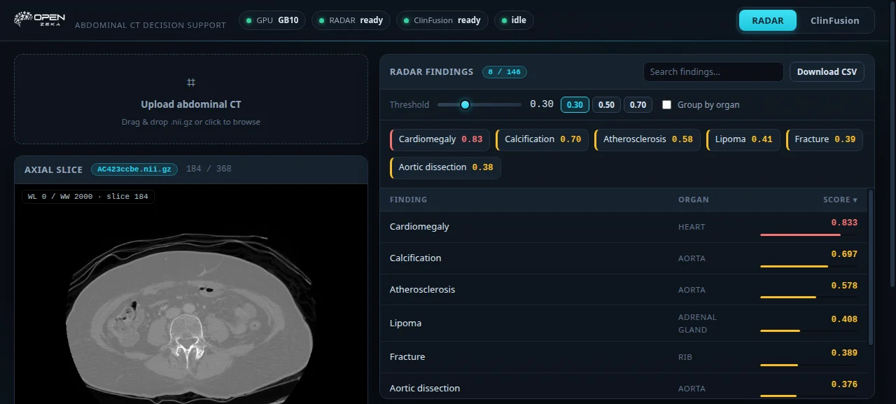Click the 0.833 score for Cardiomegaly
896x404 pixels.
click(x=844, y=223)
